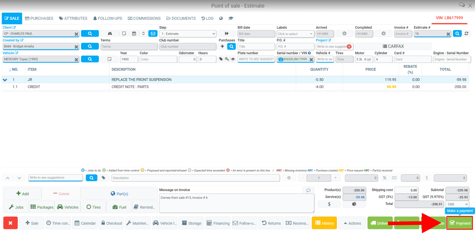Click the chat bubbles icon at top right
Screen dimensions: 475x234
click(x=462, y=5)
